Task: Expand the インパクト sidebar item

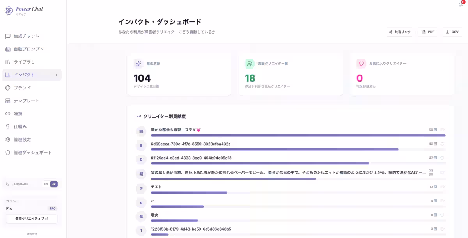Action: point(57,75)
